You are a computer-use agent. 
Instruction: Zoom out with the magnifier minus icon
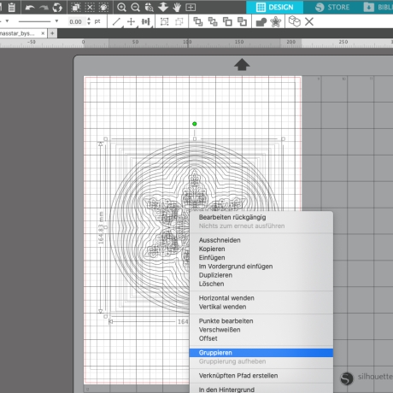click(135, 8)
